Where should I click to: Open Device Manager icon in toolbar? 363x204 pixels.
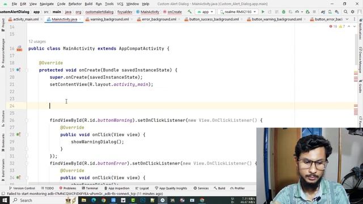(330, 12)
